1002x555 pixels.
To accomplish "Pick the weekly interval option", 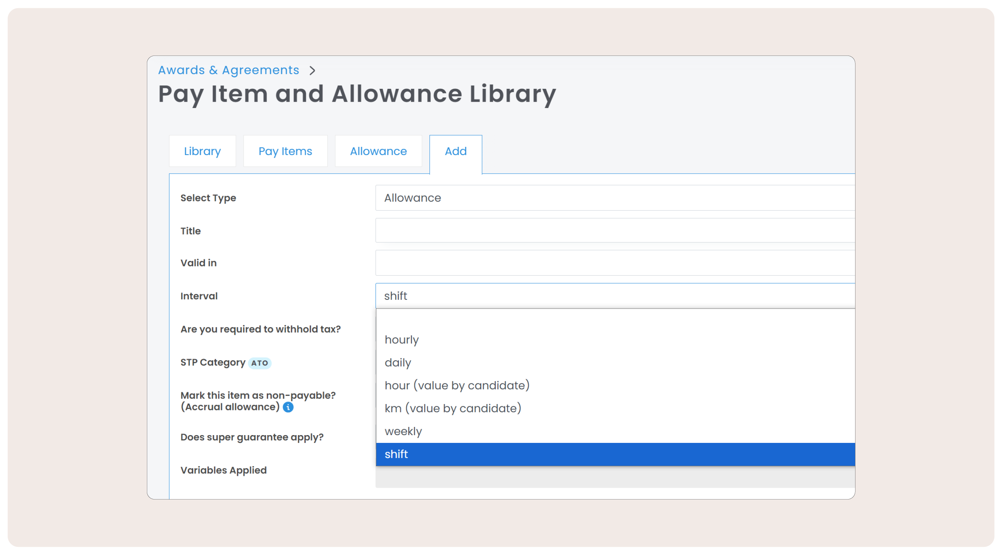I will tap(403, 431).
